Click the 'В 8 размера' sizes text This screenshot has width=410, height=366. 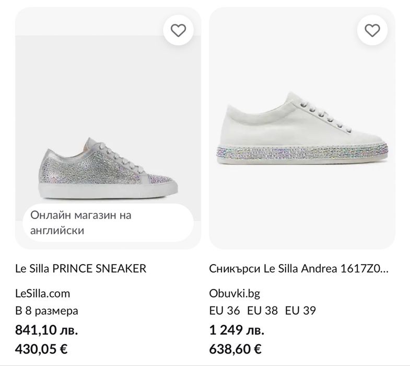tap(47, 311)
